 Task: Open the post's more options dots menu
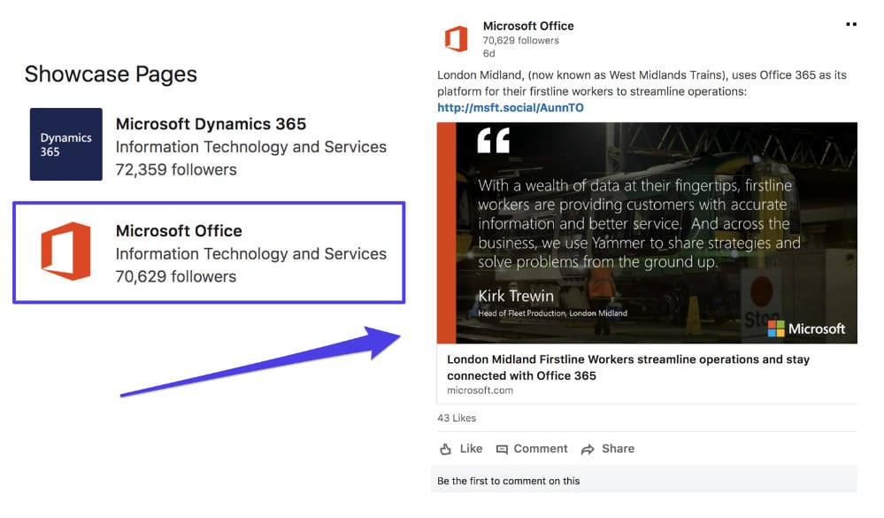click(850, 25)
